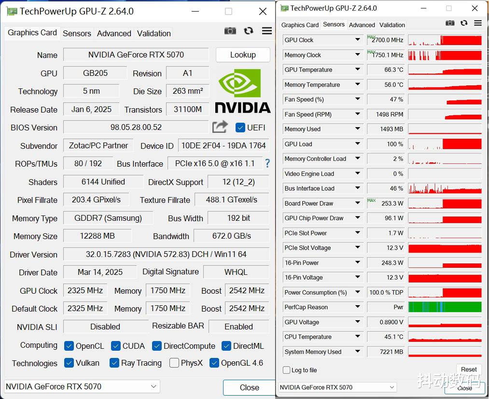Viewport: 489px width, 399px height.
Task: Click the Subvendor field Zotac/PC Partner
Action: pyautogui.click(x=98, y=145)
